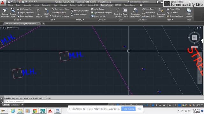The height and width of the screenshot is (114, 204).
Task: Select the Replace Block tool
Action: 13,12
